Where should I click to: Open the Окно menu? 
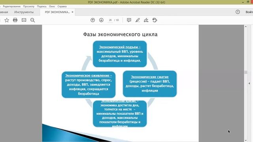pos(52,6)
